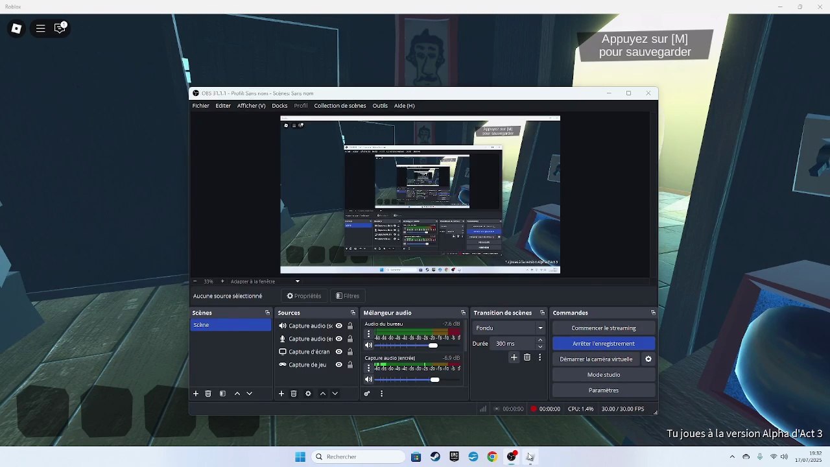Open Capture audio (entrée) options menu
The width and height of the screenshot is (830, 467).
pyautogui.click(x=369, y=368)
